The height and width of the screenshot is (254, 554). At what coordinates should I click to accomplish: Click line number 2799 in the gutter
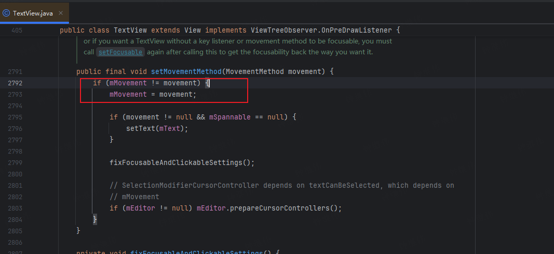[x=15, y=163]
